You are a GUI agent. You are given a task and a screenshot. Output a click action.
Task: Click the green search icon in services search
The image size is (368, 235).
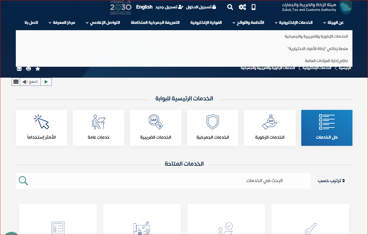(23, 181)
